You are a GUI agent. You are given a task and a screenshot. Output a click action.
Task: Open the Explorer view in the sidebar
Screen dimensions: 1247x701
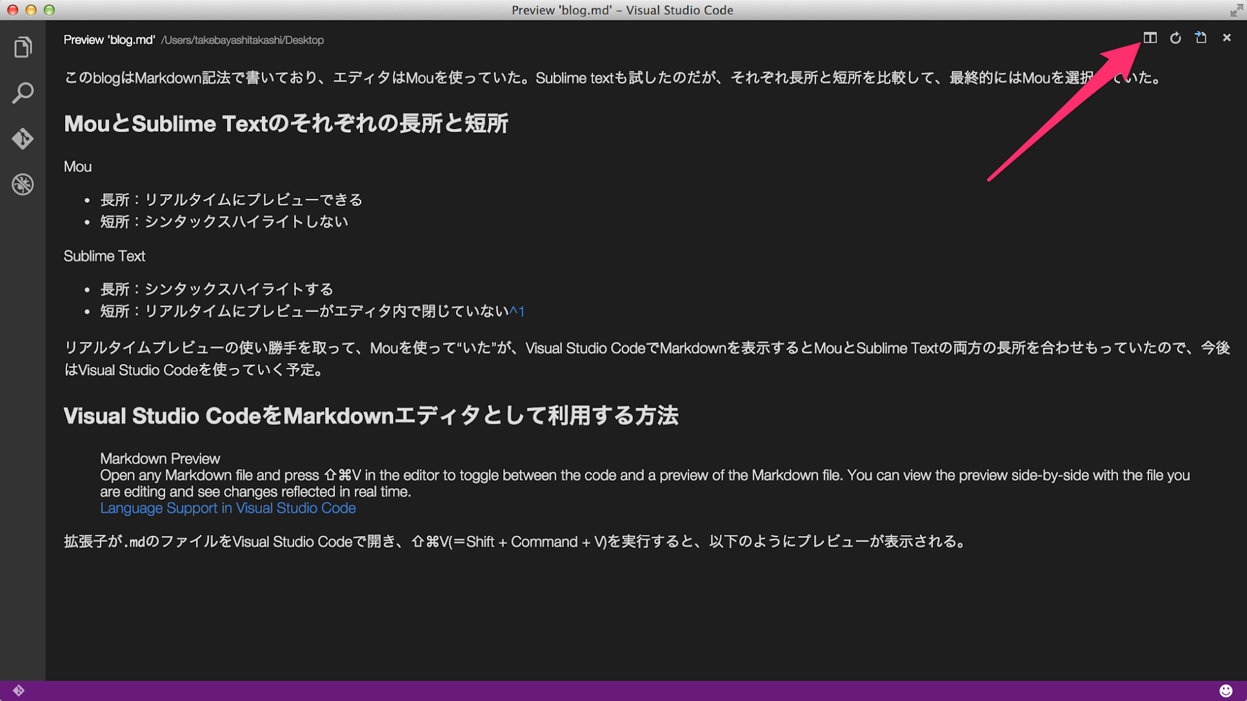23,47
